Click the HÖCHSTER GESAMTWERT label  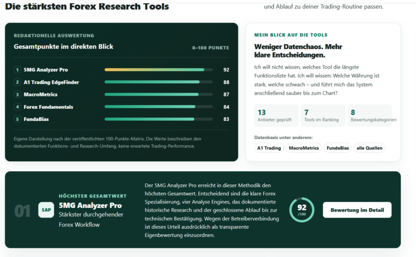point(93,196)
